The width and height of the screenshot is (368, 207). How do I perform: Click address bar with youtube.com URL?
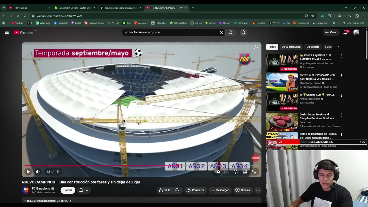(167, 16)
